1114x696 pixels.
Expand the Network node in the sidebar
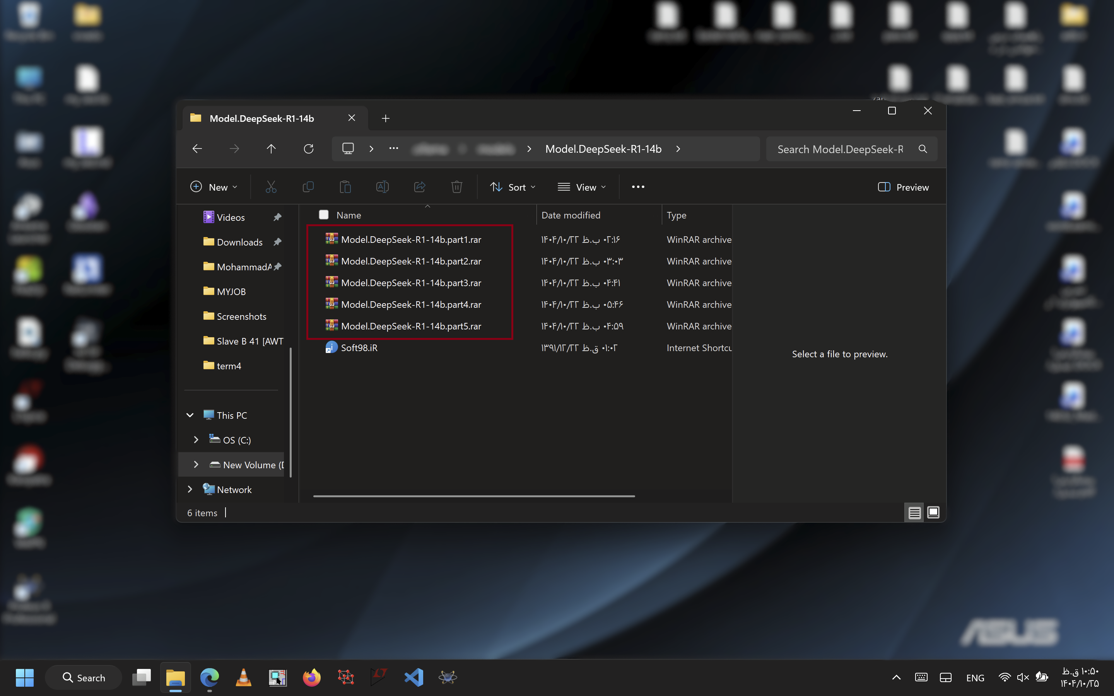190,489
